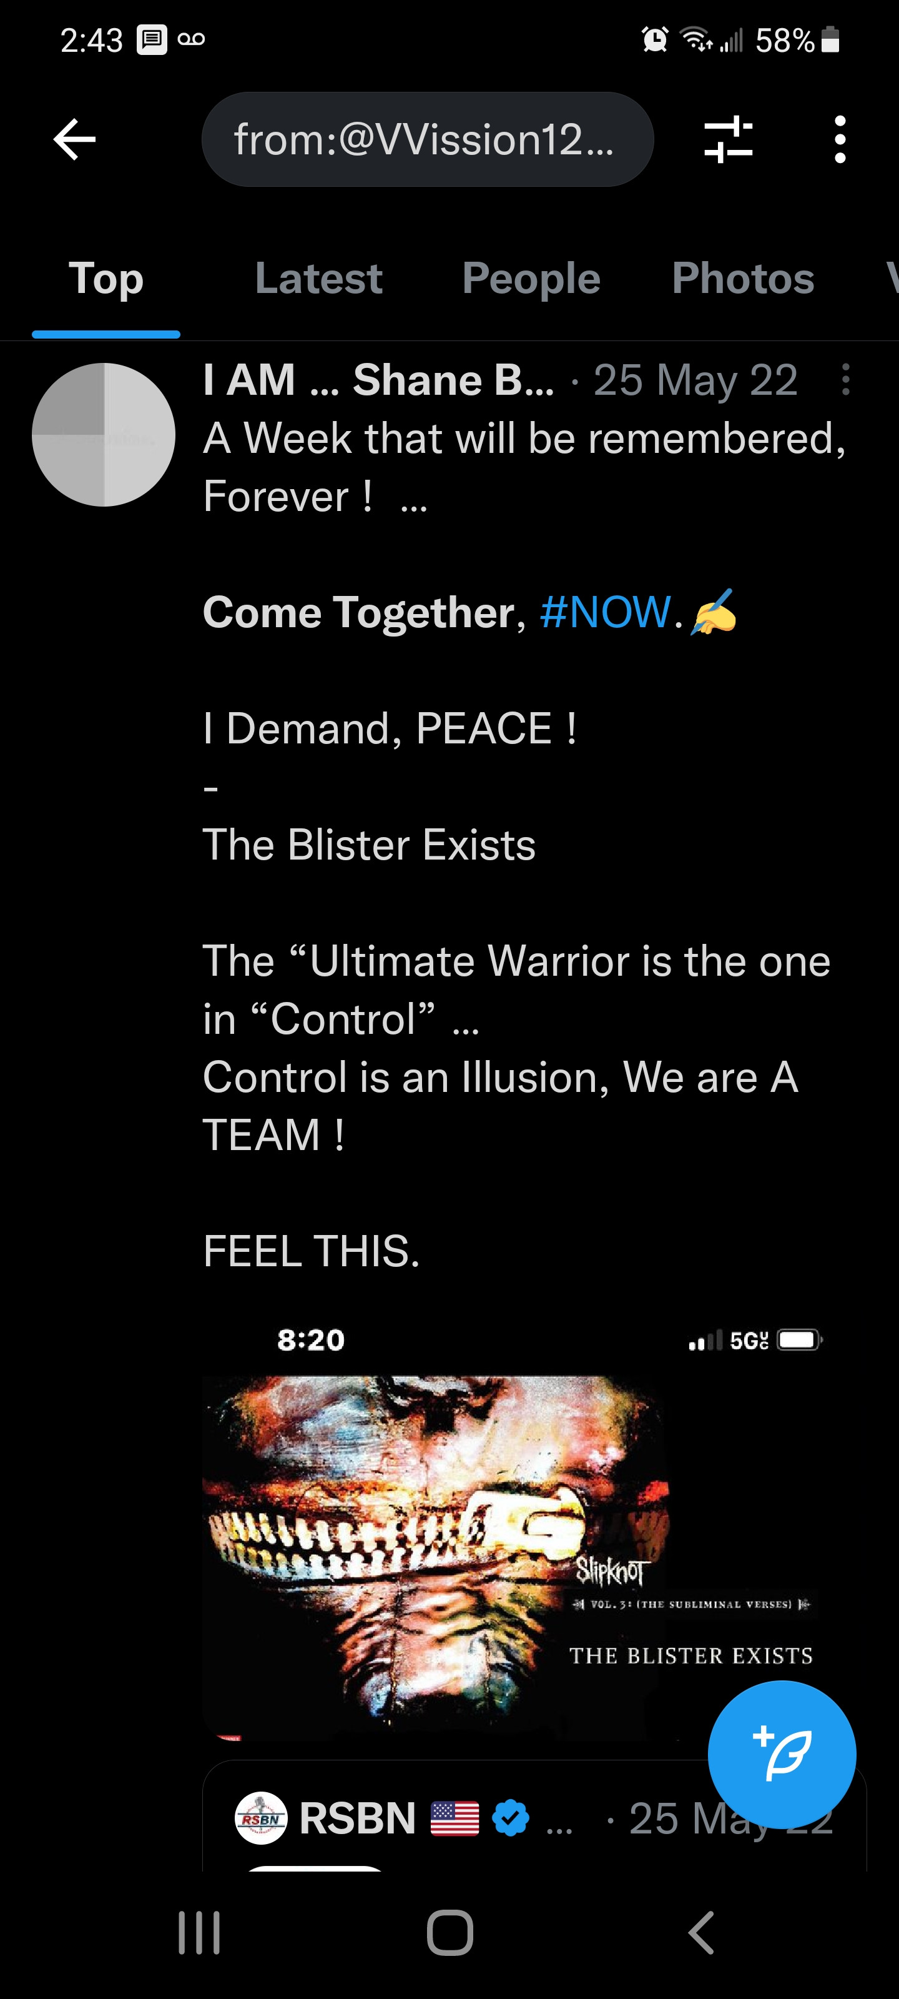The image size is (899, 1999).
Task: Open the three-dot overflow menu in the header
Action: click(839, 140)
